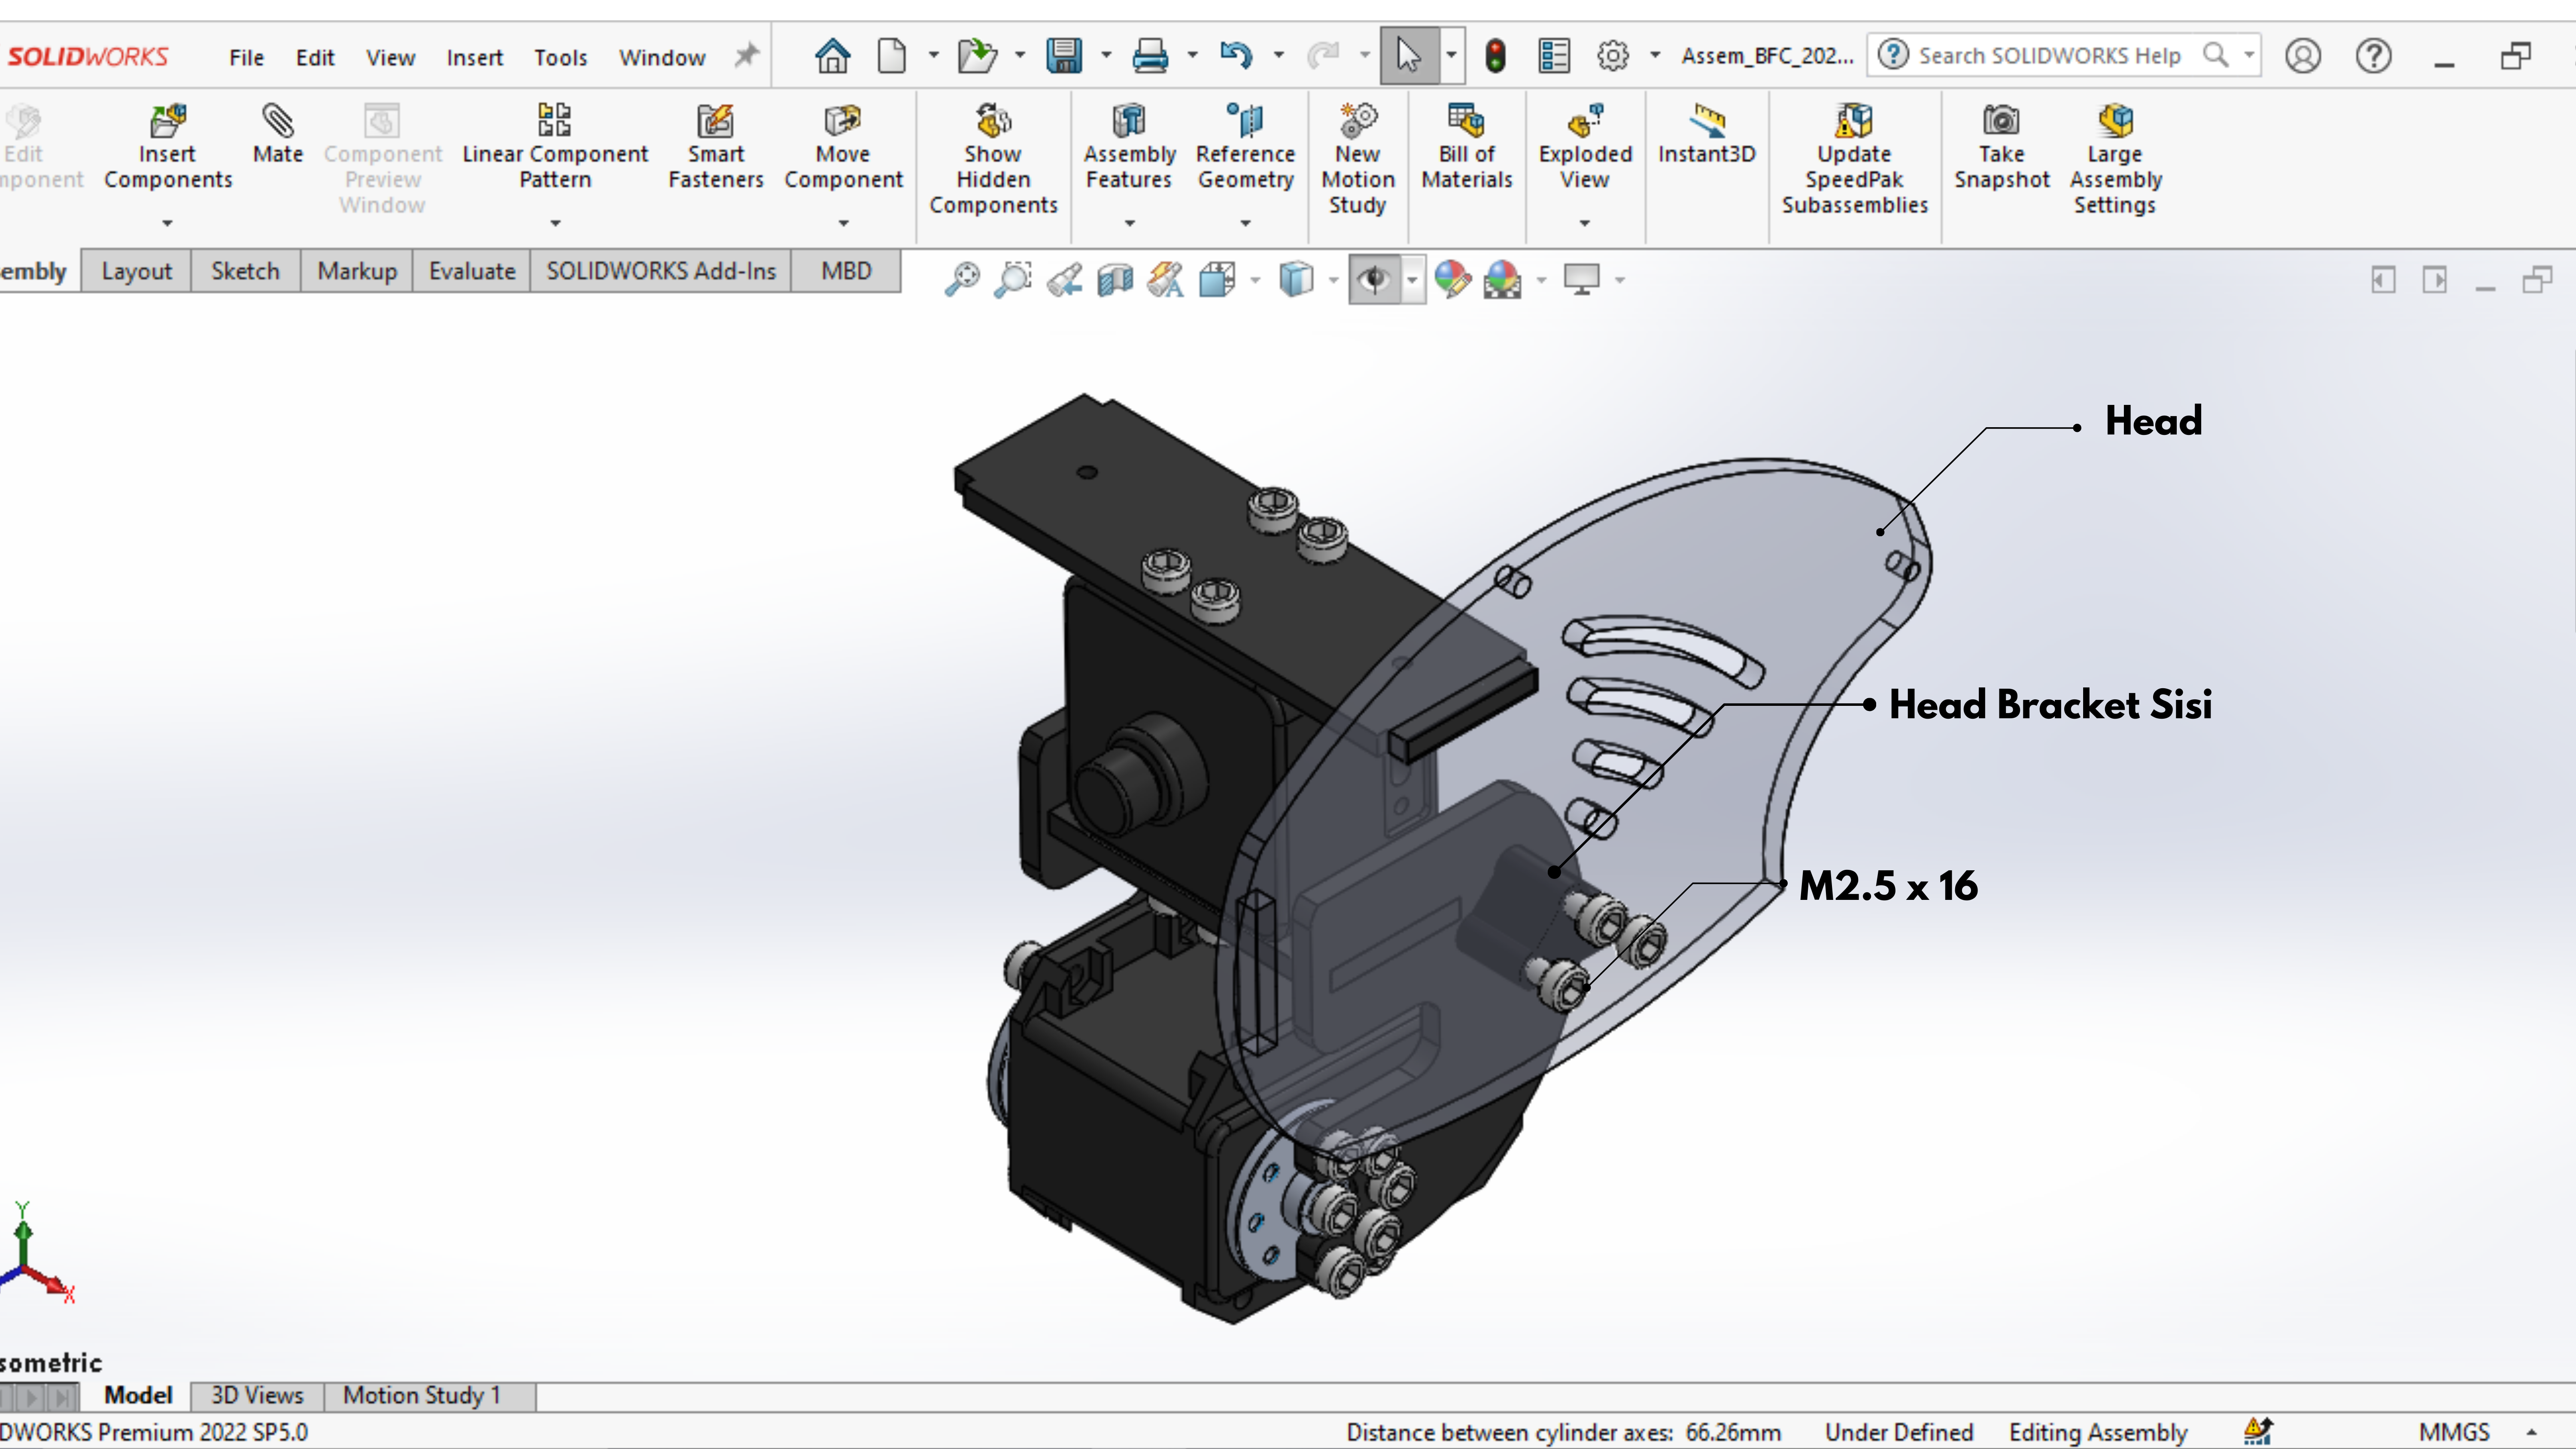Open the Options gear icon
This screenshot has height=1449, width=2576.
coord(1612,55)
